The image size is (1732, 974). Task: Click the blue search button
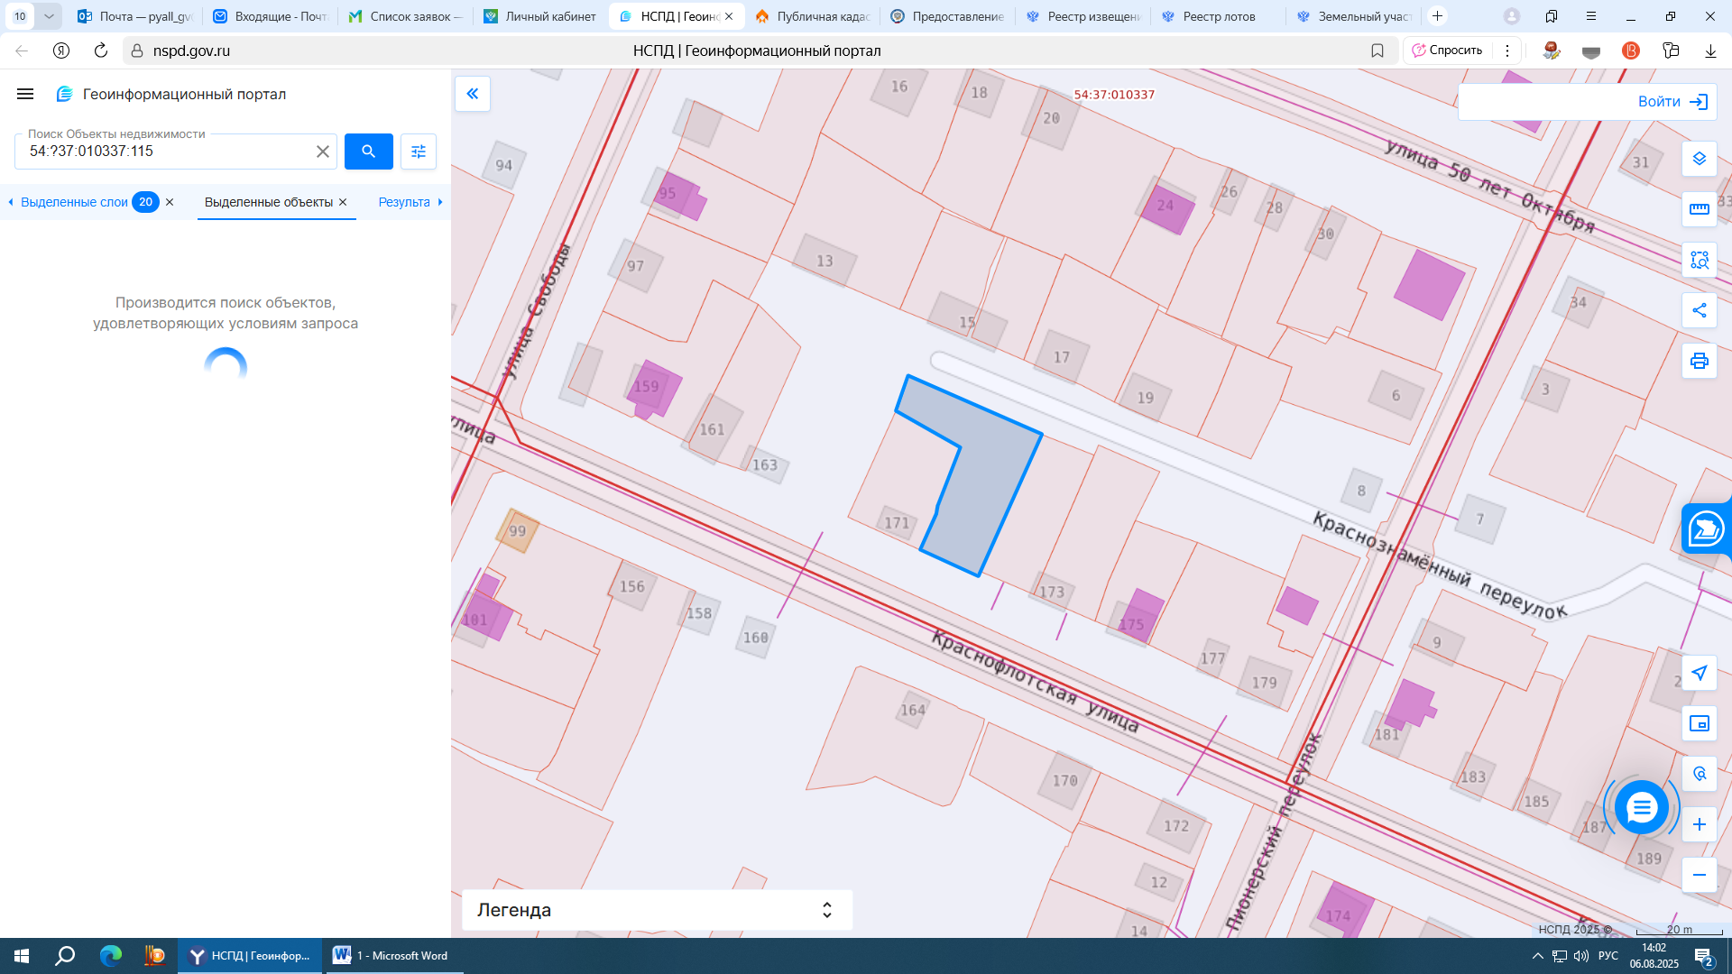click(368, 152)
